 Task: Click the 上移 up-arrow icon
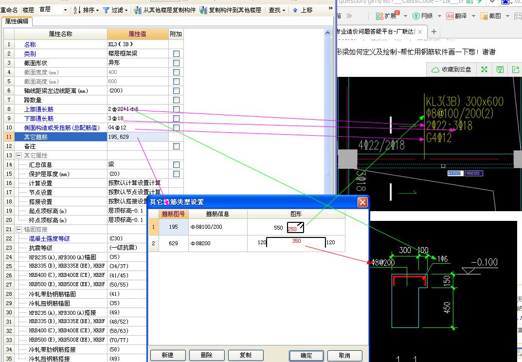(x=295, y=10)
